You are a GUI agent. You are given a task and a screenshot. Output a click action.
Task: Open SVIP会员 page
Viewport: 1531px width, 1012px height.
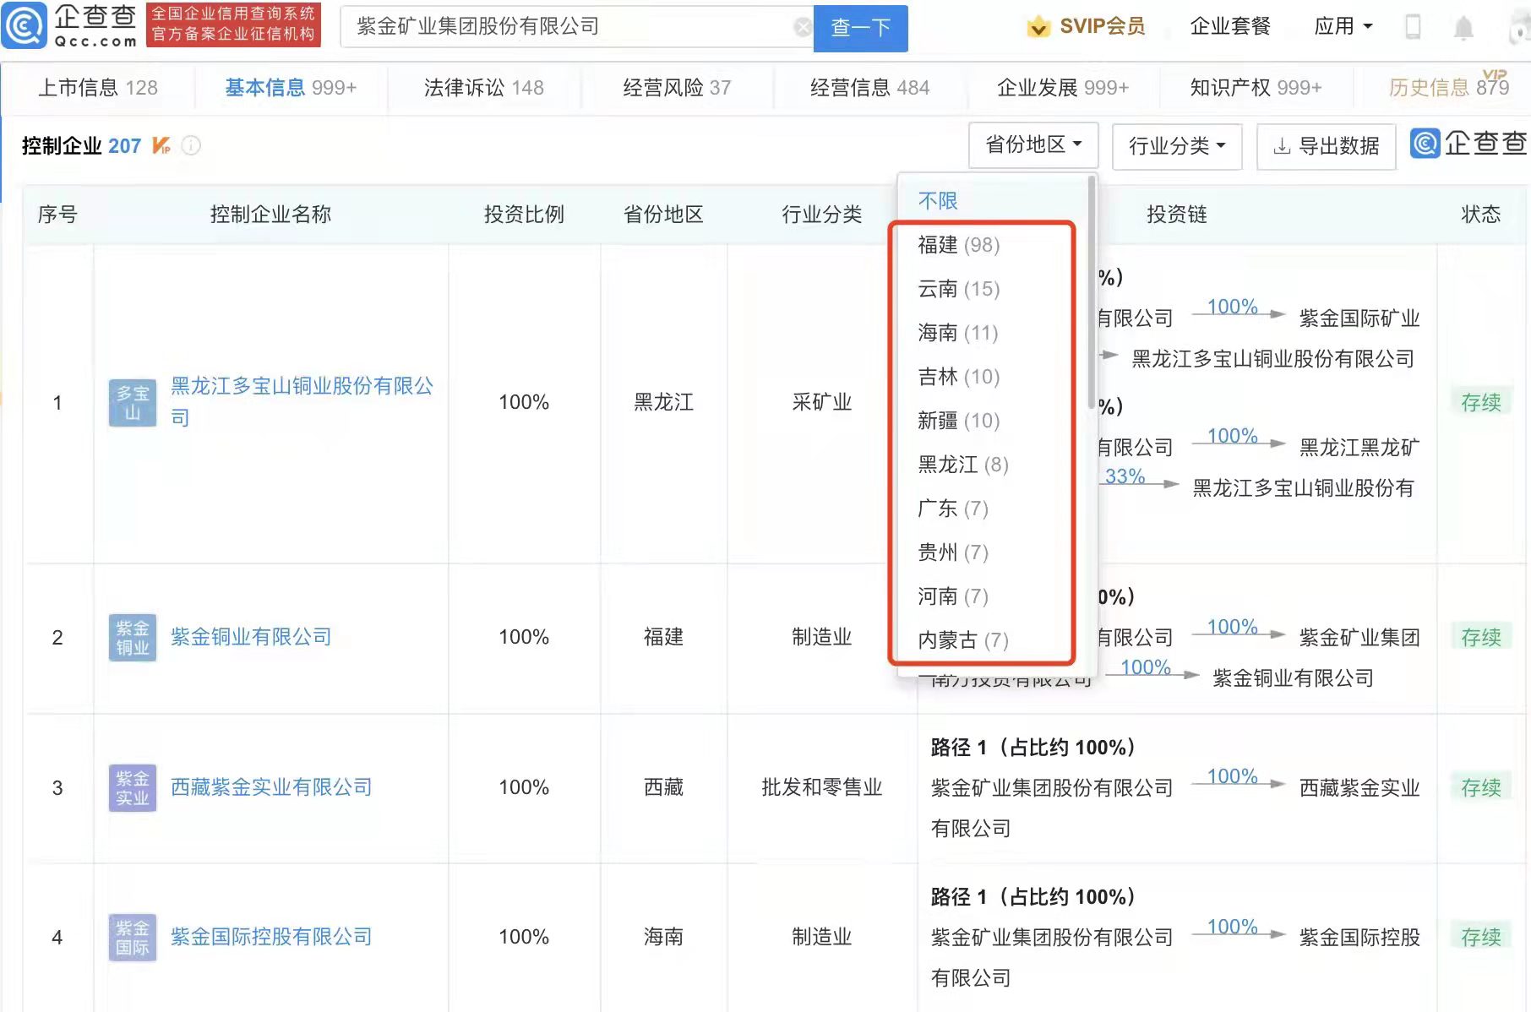1103,27
